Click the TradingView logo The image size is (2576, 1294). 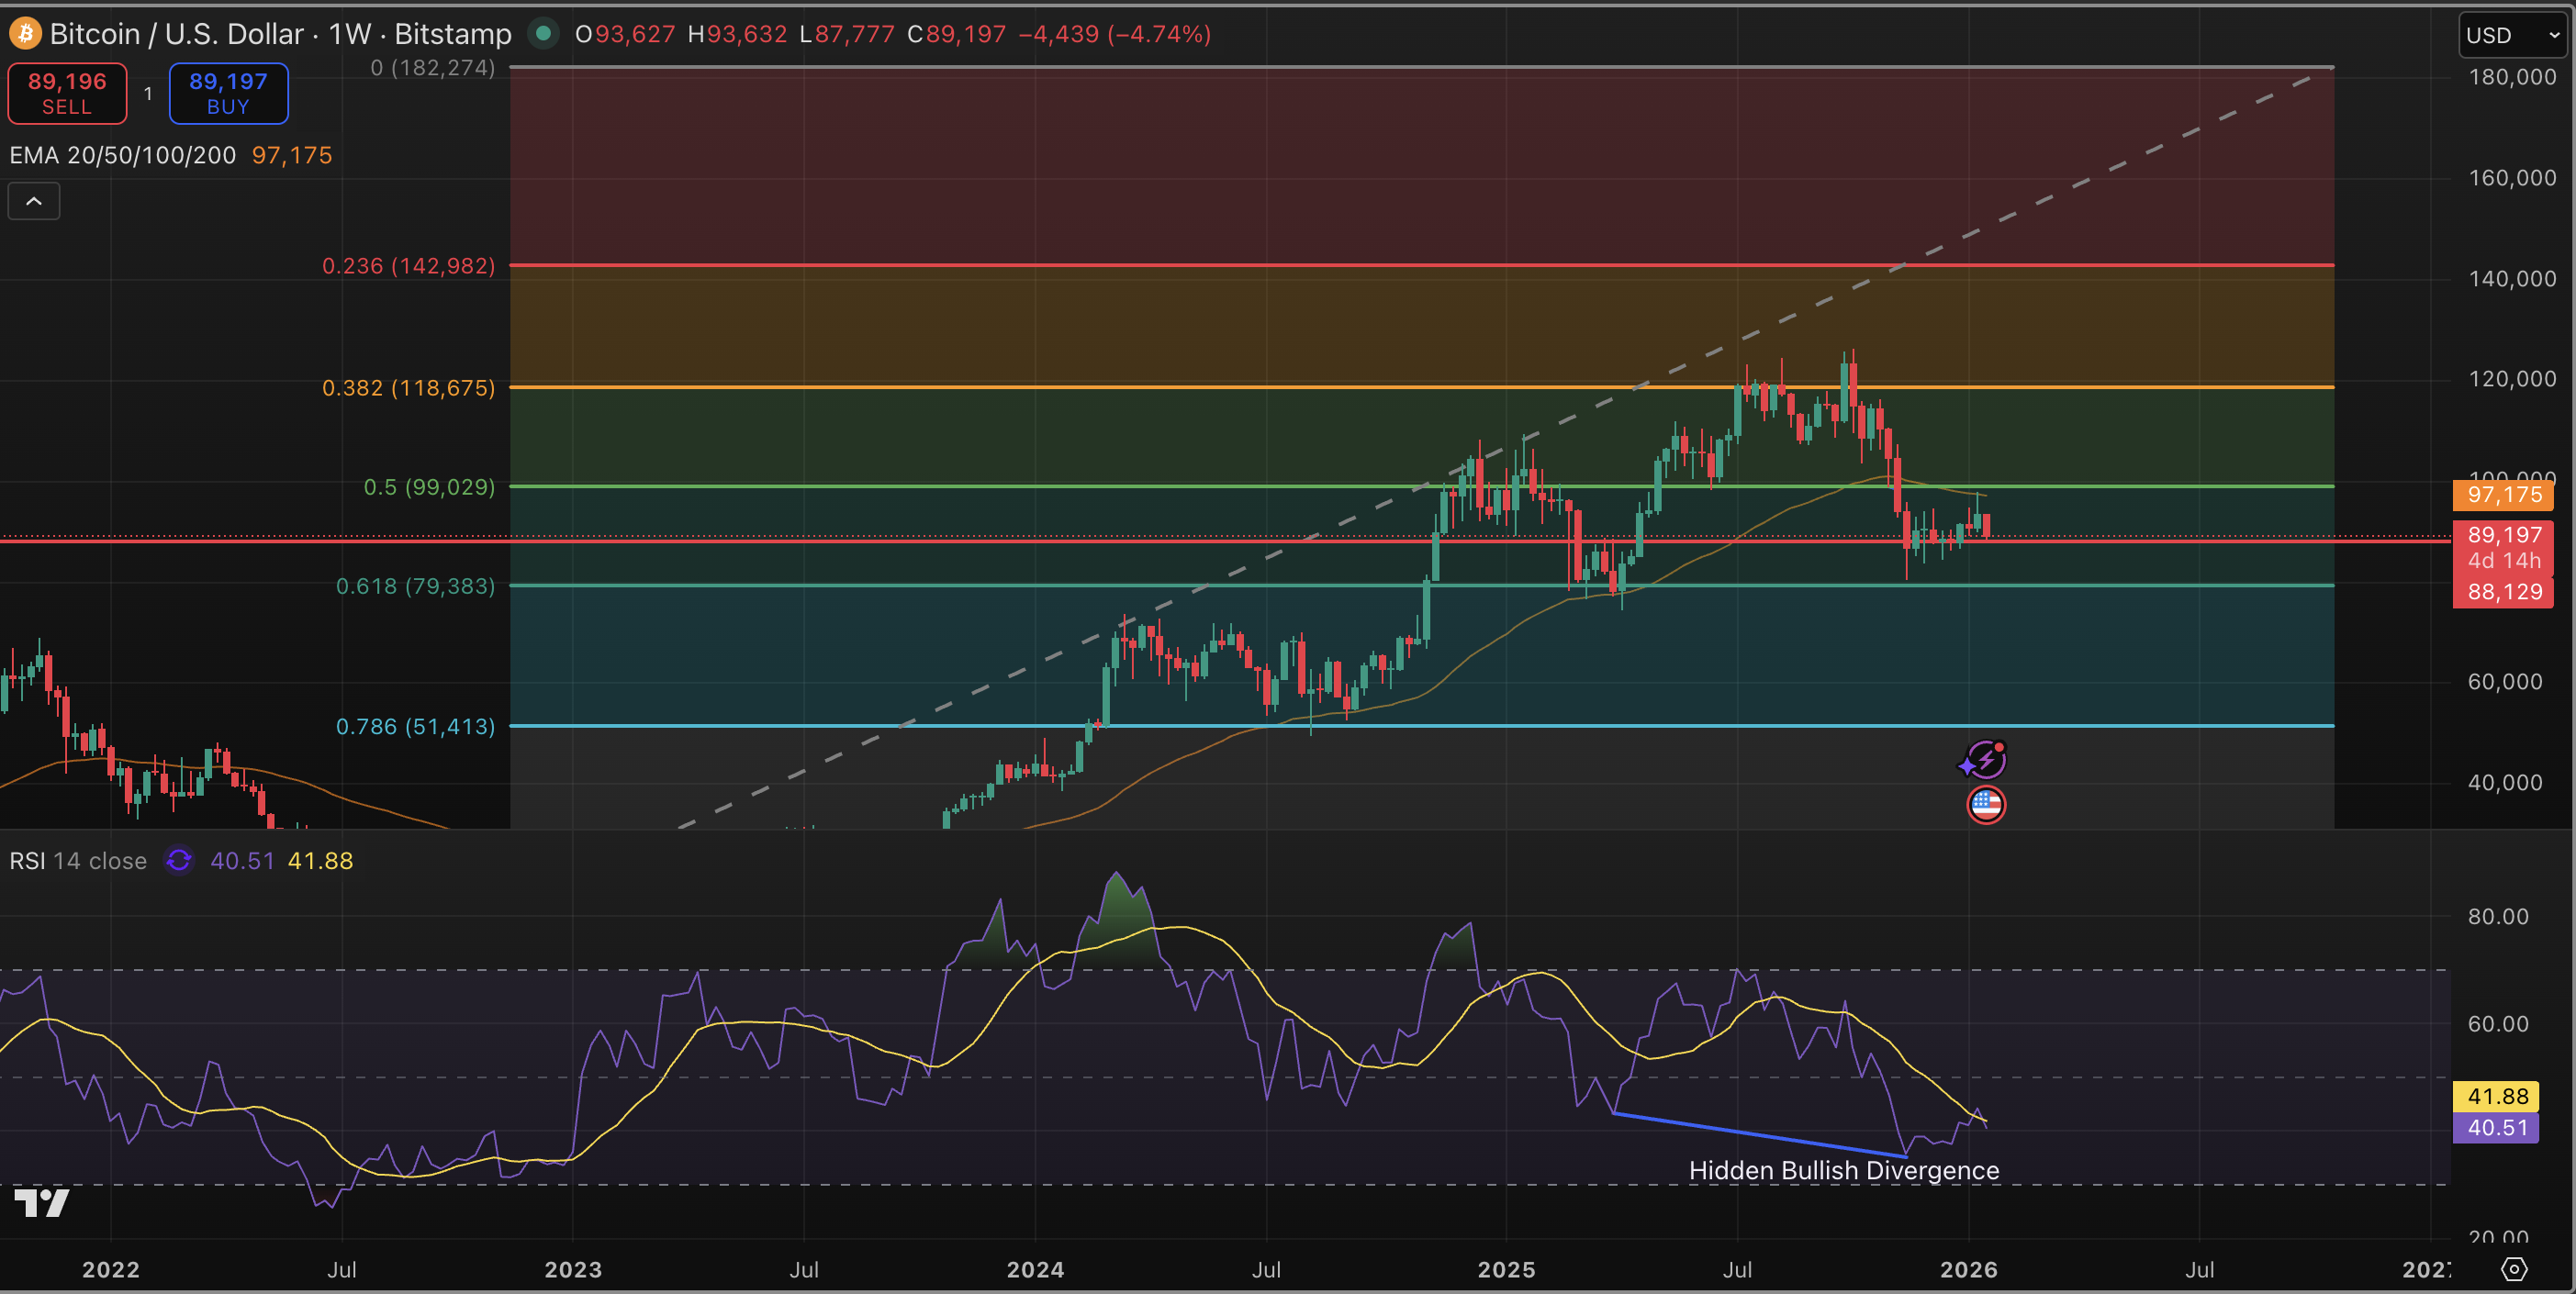pos(42,1202)
